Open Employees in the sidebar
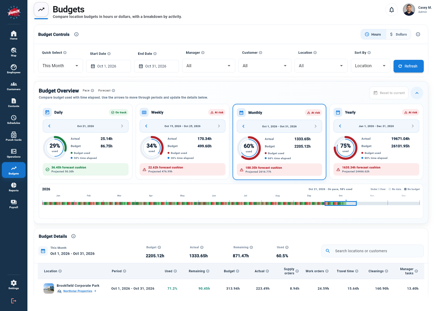The image size is (443, 311). pos(14,69)
